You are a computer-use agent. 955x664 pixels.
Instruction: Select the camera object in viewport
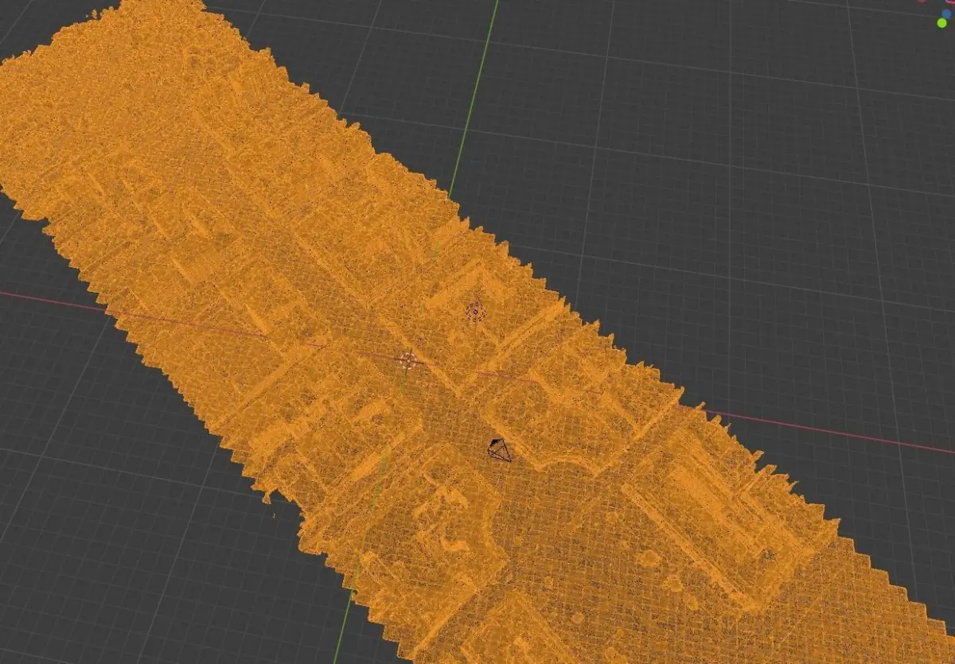[499, 450]
